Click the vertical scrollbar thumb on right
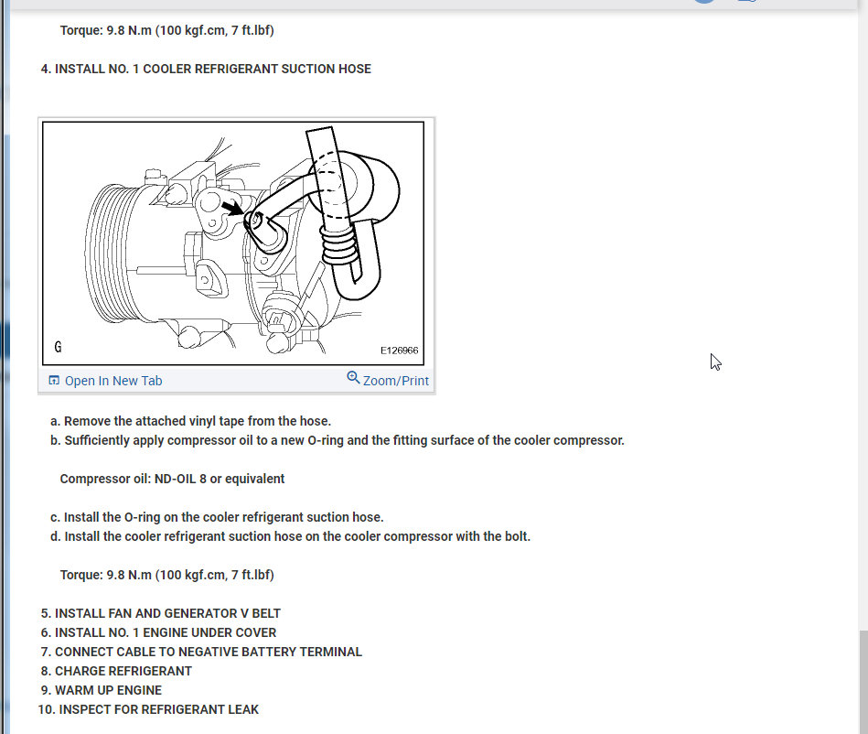The width and height of the screenshot is (868, 734). pyautogui.click(x=863, y=682)
